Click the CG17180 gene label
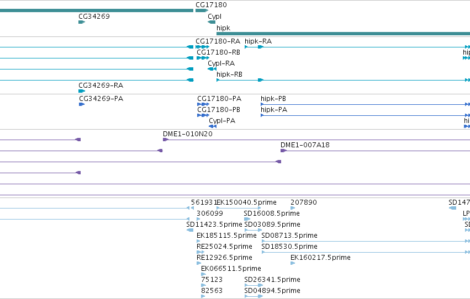The width and height of the screenshot is (470, 299). pos(211,5)
